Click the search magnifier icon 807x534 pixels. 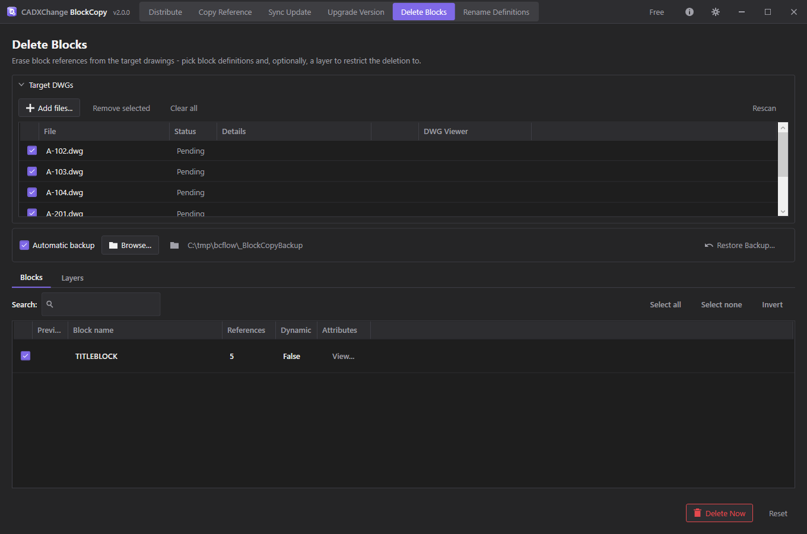(50, 304)
